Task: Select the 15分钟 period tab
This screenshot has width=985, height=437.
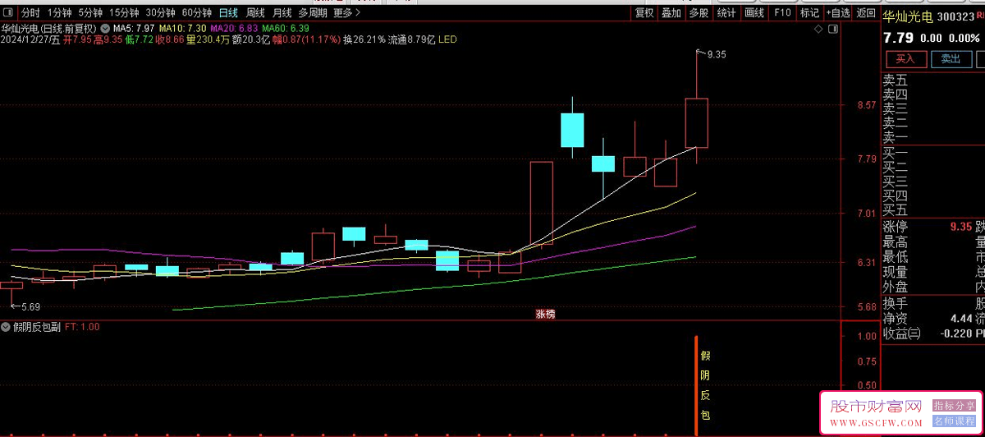Action: click(x=124, y=12)
